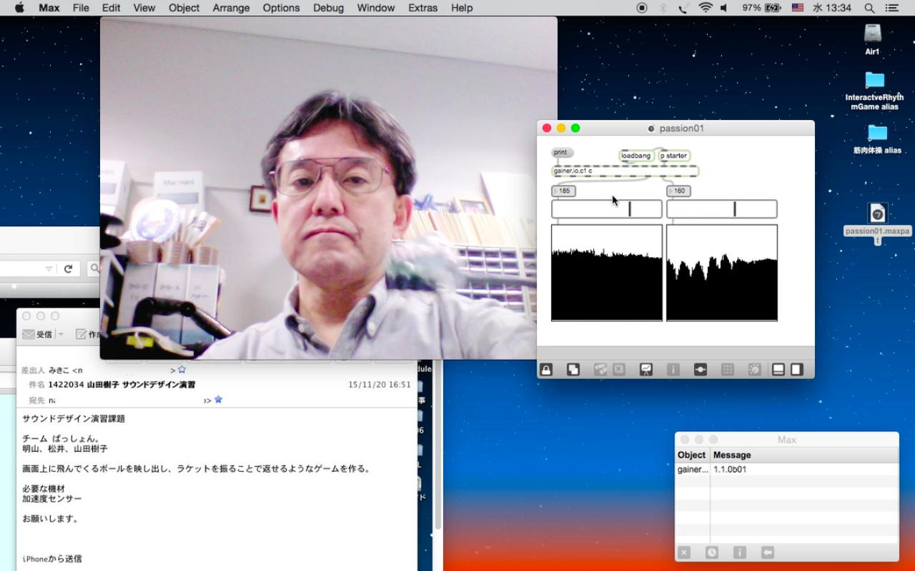The width and height of the screenshot is (915, 571).
Task: Click the multislider graph under the 160 slider
Action: 722,273
